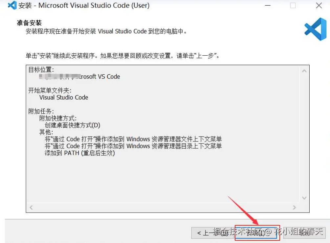
Task: Click the 'Visual Studio Code' start menu folder text
Action: [x=64, y=97]
